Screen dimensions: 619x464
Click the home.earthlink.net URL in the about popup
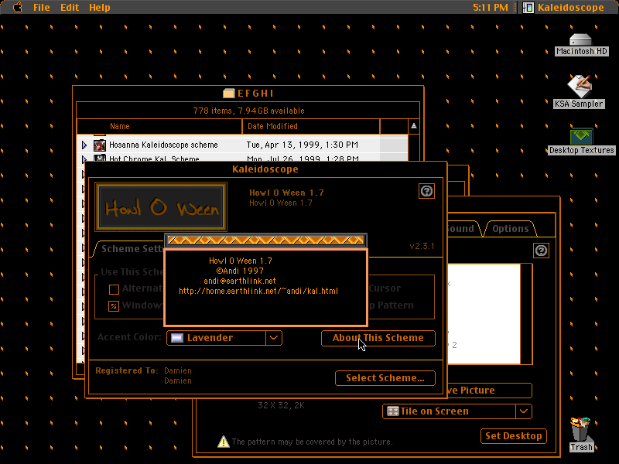258,292
